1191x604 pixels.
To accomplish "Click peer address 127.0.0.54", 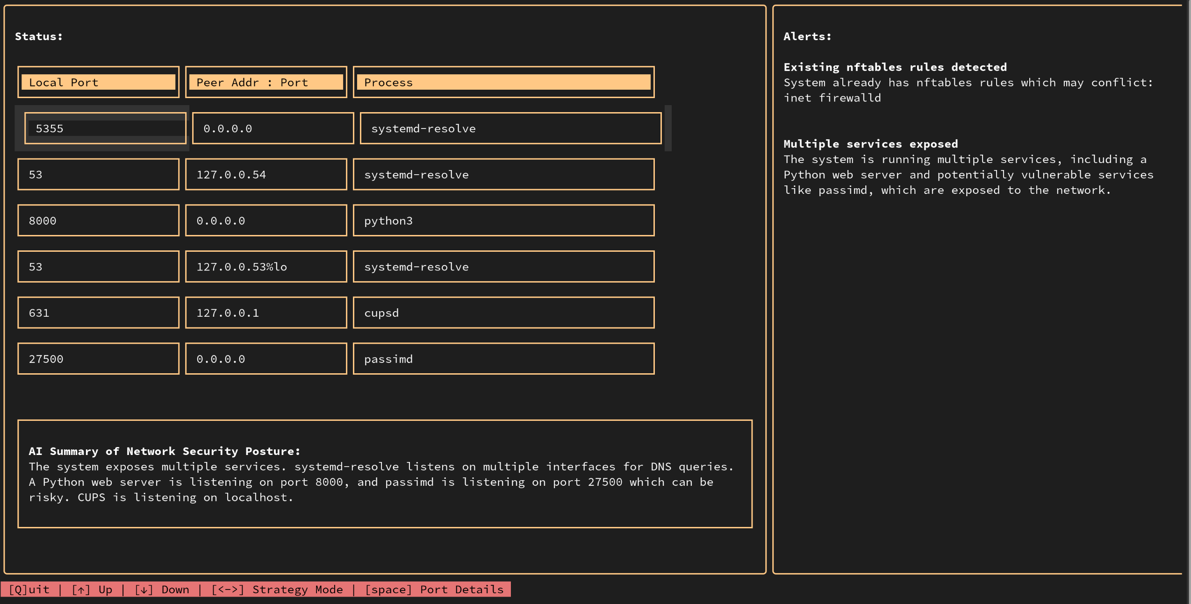I will tap(265, 175).
